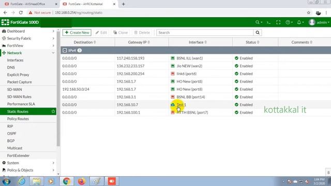The height and width of the screenshot is (186, 331).
Task: Open Internet Explorer from the taskbar
Action: pyautogui.click(x=21, y=181)
